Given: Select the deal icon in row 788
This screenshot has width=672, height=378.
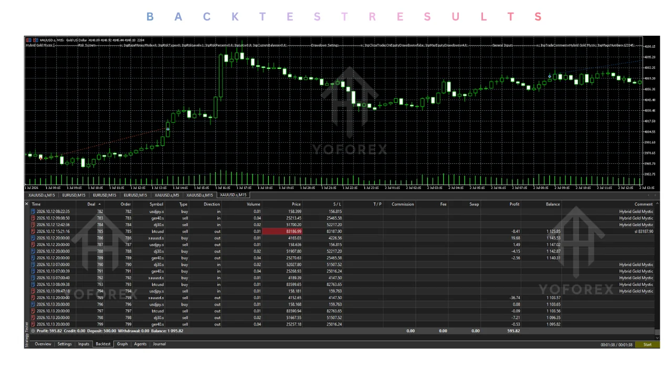Looking at the screenshot, I should 34,251.
